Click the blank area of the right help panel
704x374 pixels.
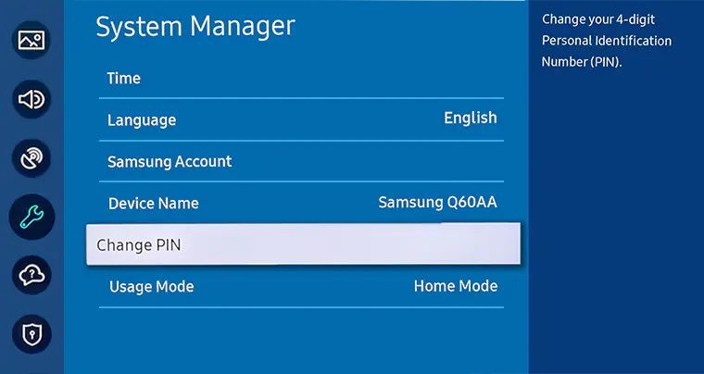(616, 231)
